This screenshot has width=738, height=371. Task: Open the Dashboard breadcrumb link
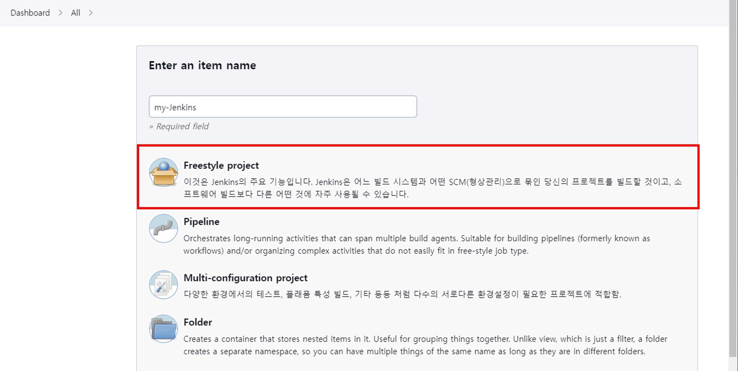click(30, 13)
